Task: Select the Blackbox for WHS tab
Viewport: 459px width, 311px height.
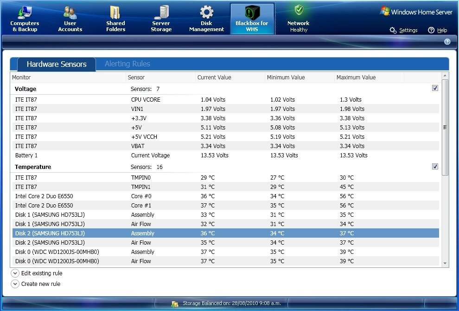Action: pyautogui.click(x=252, y=19)
